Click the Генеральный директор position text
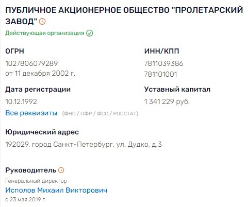This screenshot has width=248, height=207. coord(36,181)
